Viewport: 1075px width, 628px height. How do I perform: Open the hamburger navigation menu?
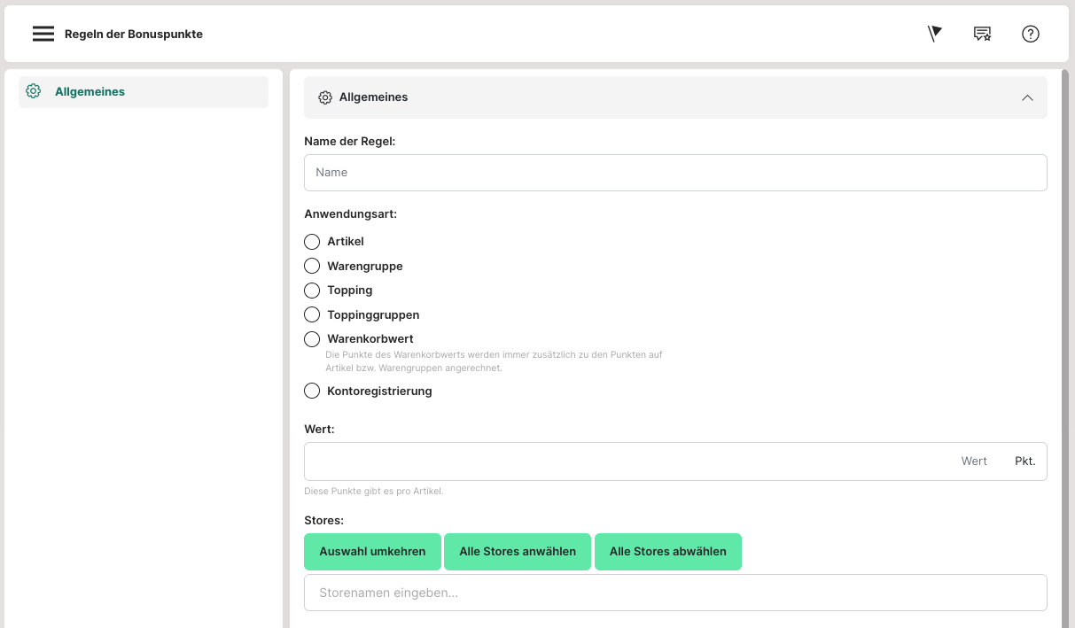pyautogui.click(x=43, y=34)
